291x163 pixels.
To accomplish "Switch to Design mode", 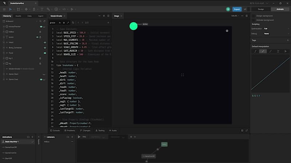I will coord(261,9).
